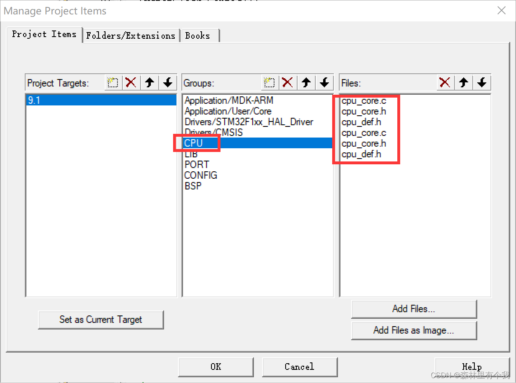
Task: Move the selected file down
Action: 482,83
